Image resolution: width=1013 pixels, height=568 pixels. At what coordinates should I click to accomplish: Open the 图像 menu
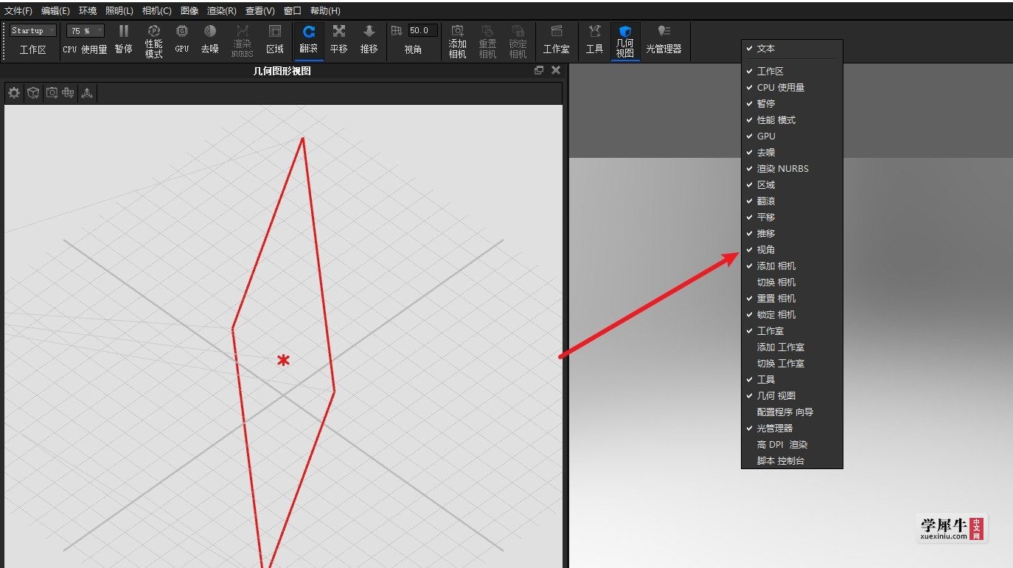[x=189, y=11]
